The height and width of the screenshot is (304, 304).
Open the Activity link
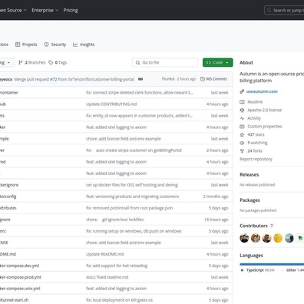coord(254,118)
